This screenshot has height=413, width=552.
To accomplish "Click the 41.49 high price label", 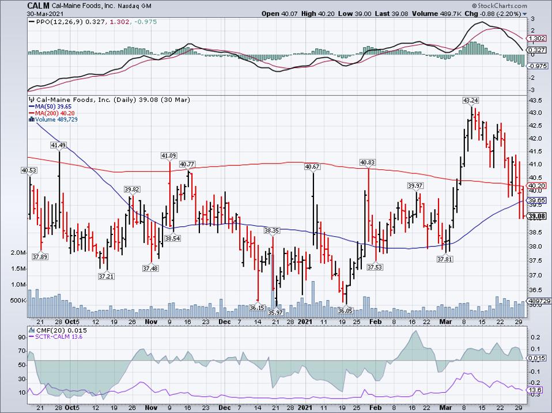I will [58, 145].
